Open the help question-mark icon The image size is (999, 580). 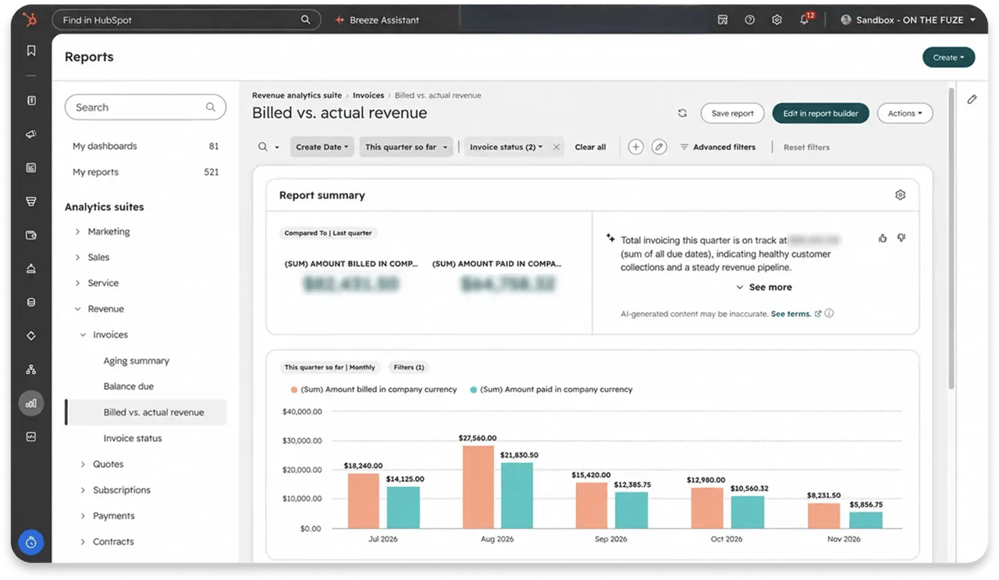pyautogui.click(x=750, y=20)
